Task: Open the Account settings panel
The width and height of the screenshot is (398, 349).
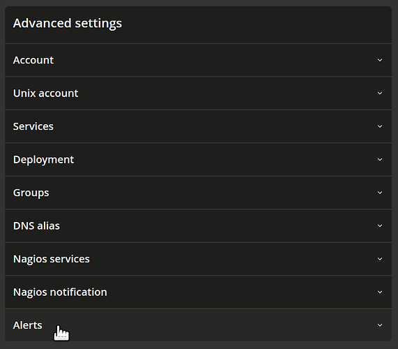Action: (x=198, y=60)
